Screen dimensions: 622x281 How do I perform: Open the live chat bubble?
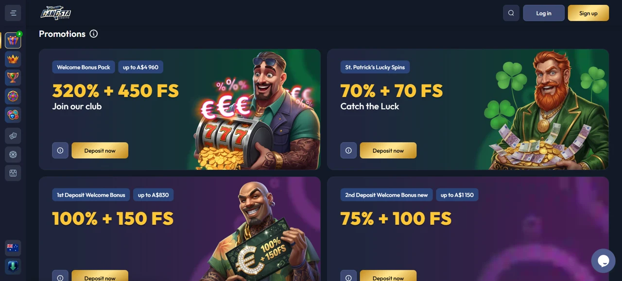coord(603,261)
